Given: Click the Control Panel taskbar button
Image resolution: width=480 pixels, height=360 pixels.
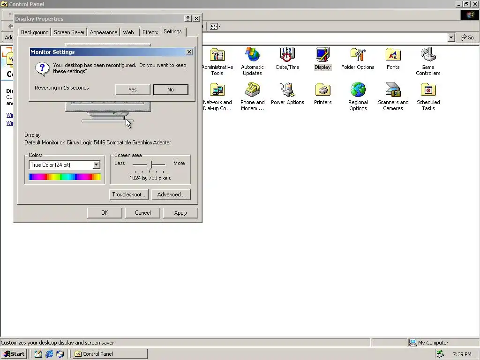Looking at the screenshot, I should pos(110,354).
